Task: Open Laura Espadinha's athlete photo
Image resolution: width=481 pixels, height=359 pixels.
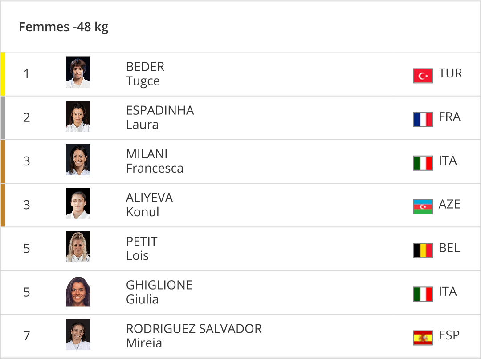Action: pos(78,116)
